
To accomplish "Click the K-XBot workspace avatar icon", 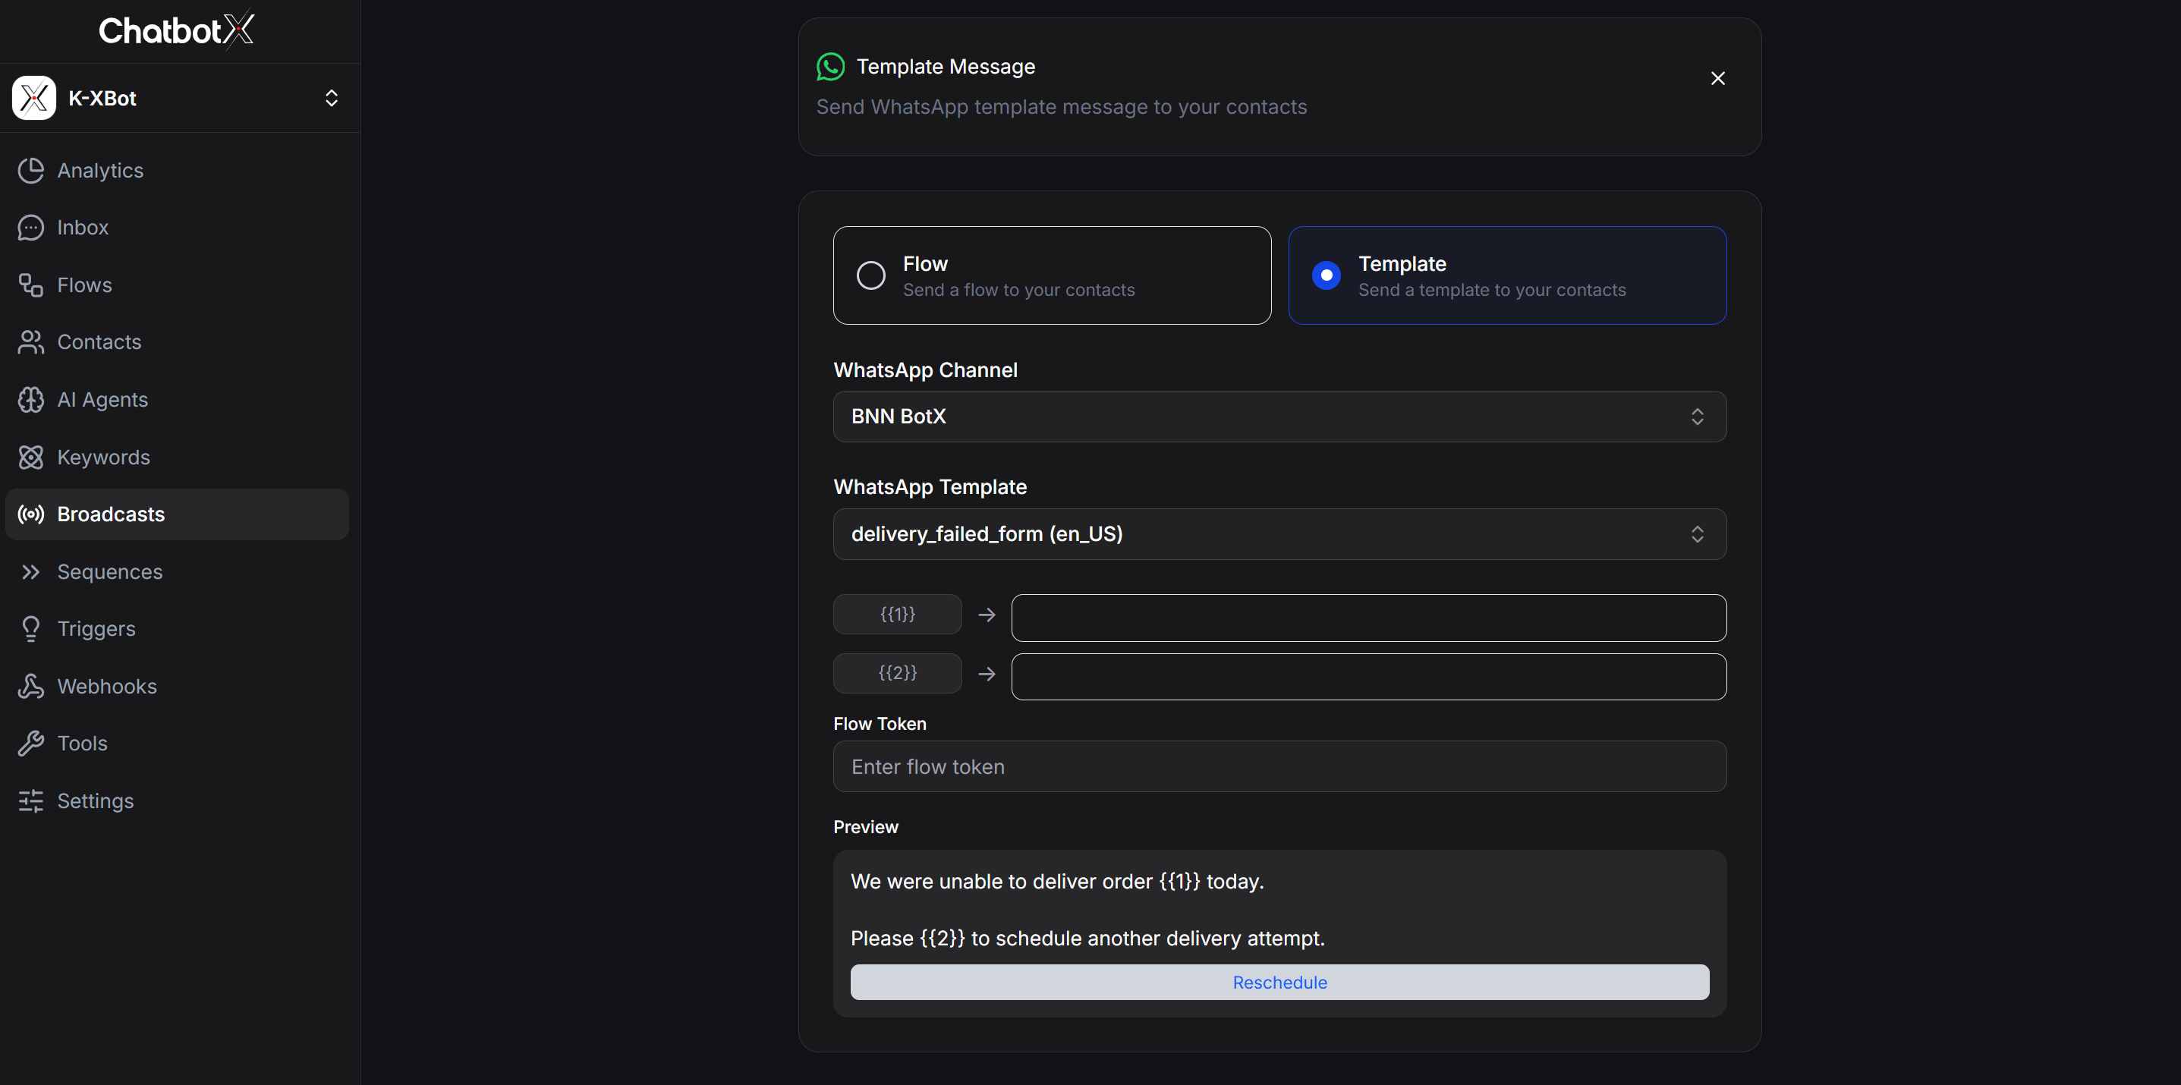I will click(34, 98).
